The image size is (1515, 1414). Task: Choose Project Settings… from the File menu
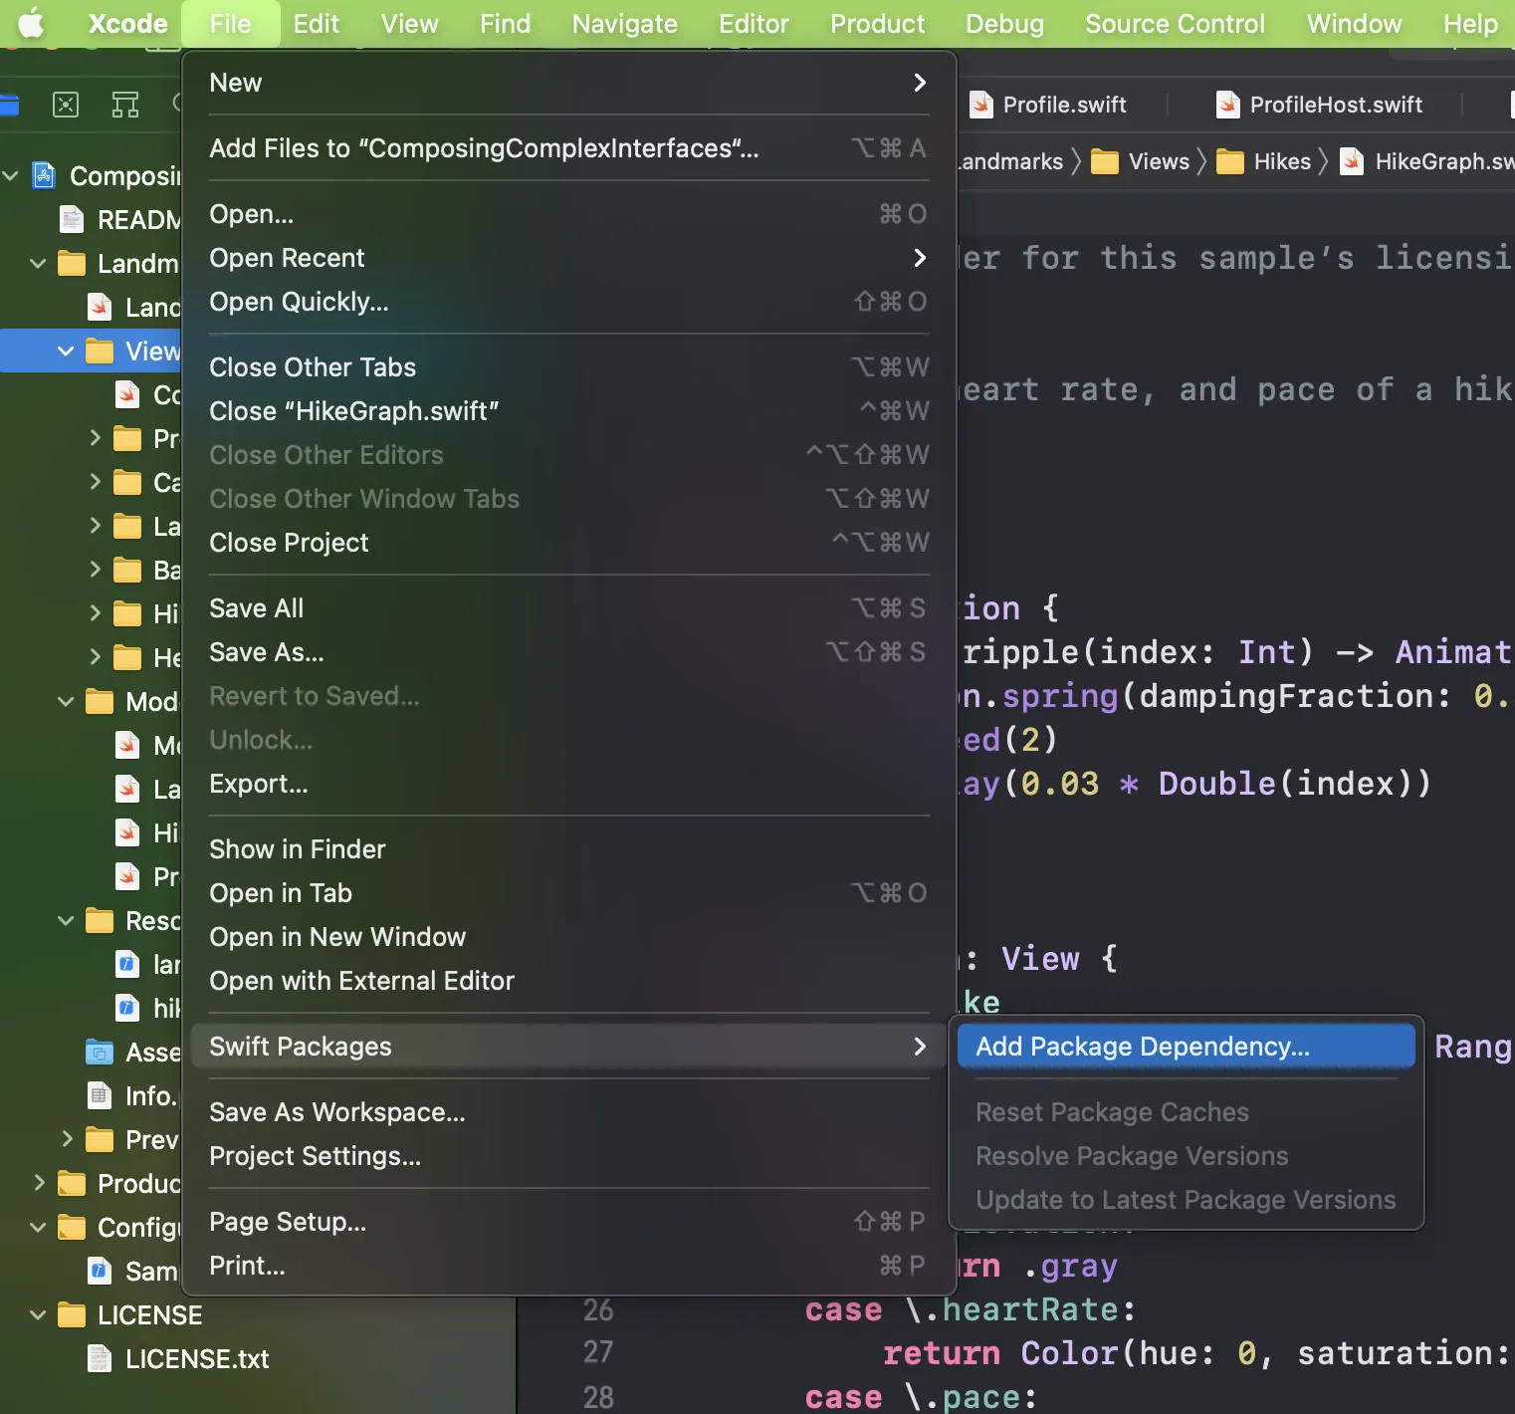click(x=315, y=1156)
